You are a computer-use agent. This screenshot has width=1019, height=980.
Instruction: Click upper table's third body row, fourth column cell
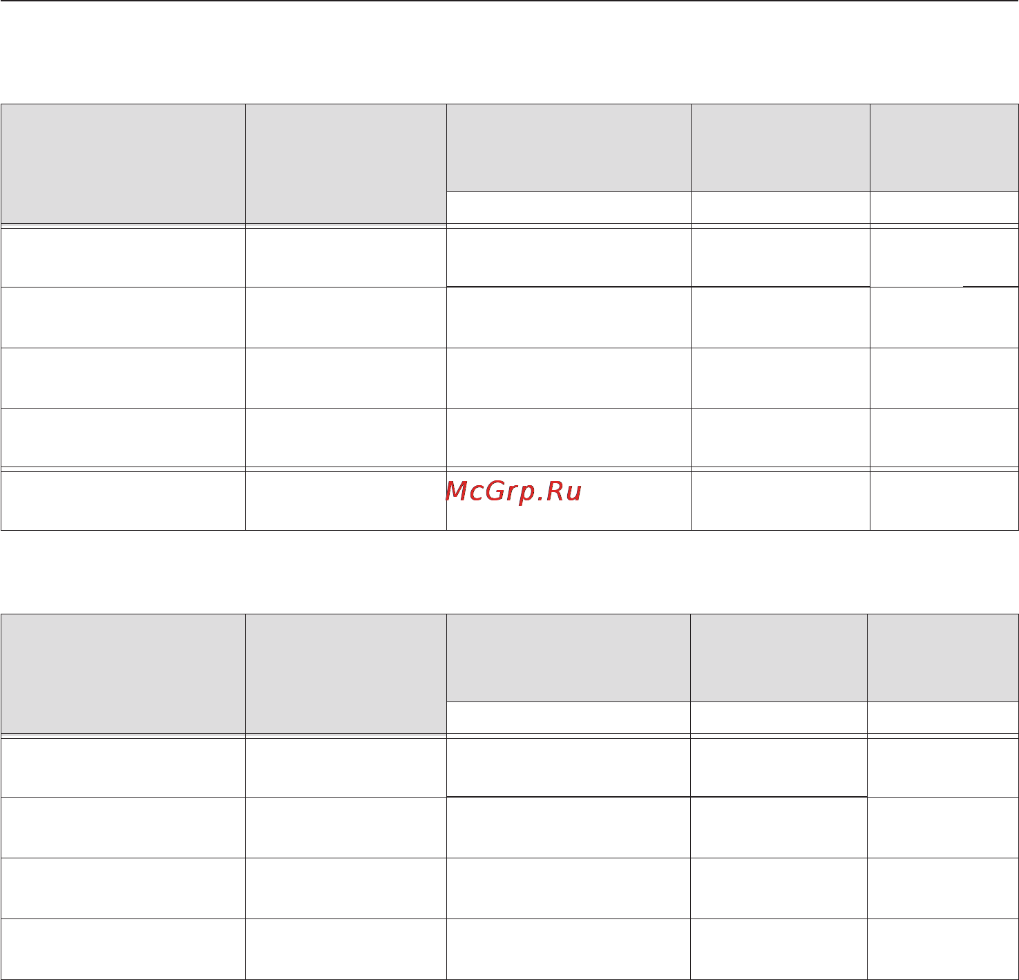pyautogui.click(x=781, y=378)
